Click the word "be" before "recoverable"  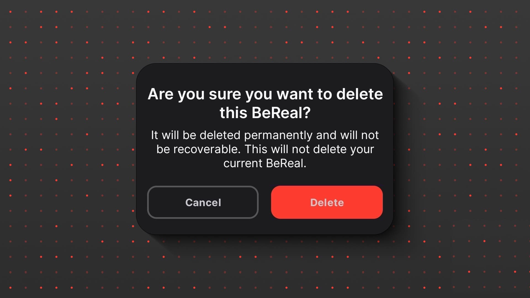click(163, 149)
